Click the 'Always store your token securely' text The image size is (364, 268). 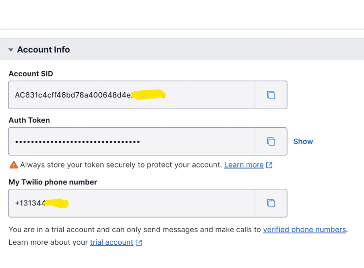[121, 165]
